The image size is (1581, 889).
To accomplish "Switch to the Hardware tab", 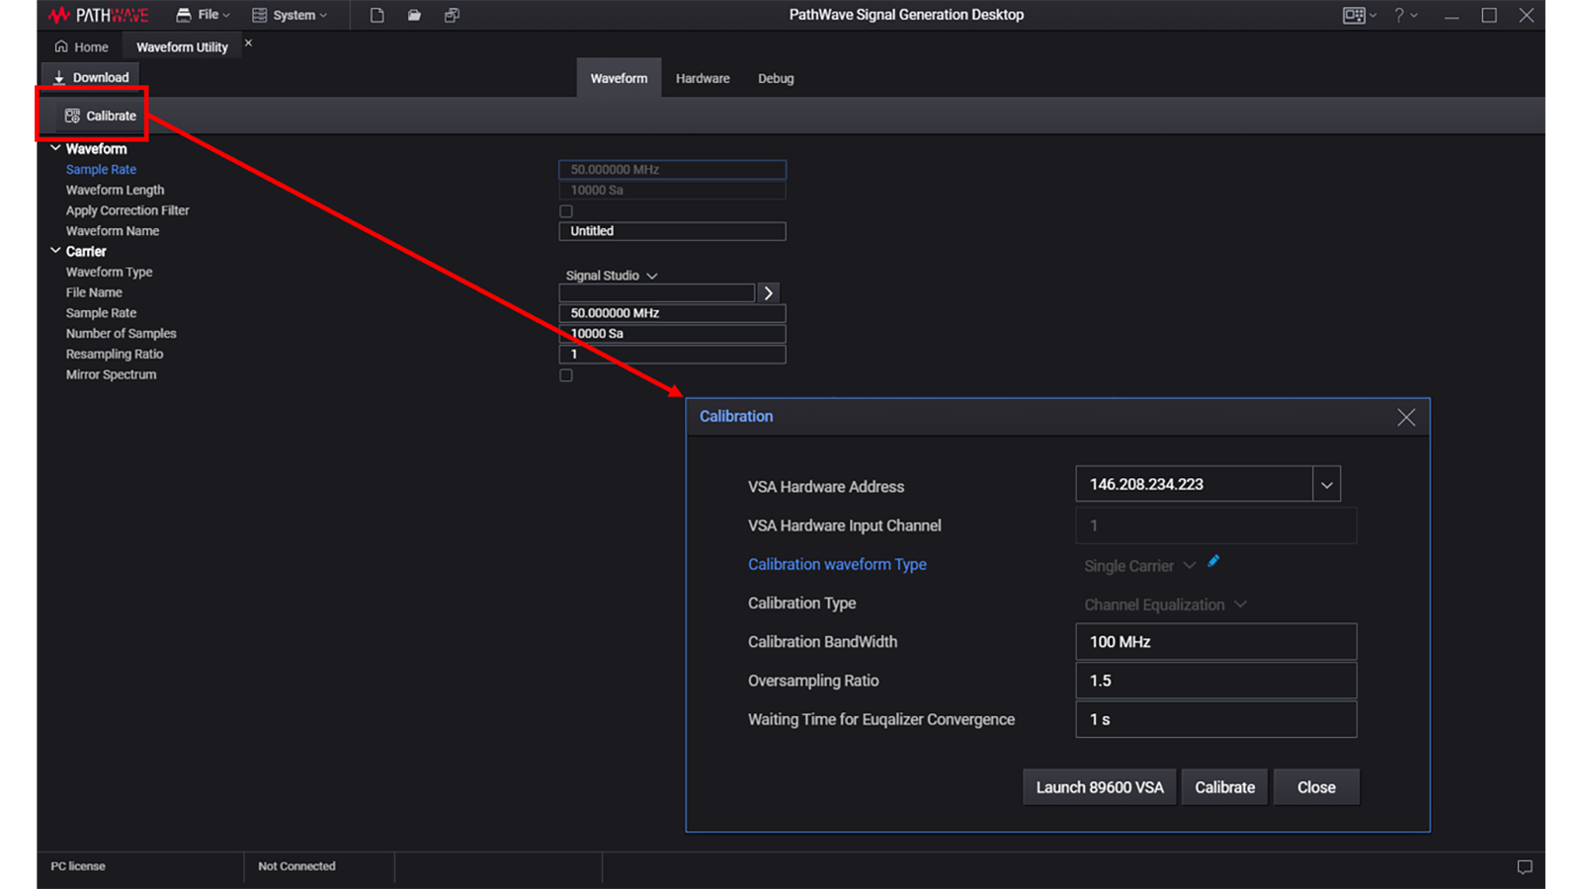I will (x=703, y=78).
